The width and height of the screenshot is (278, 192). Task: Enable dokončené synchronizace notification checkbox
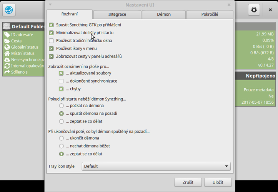coord(61,81)
